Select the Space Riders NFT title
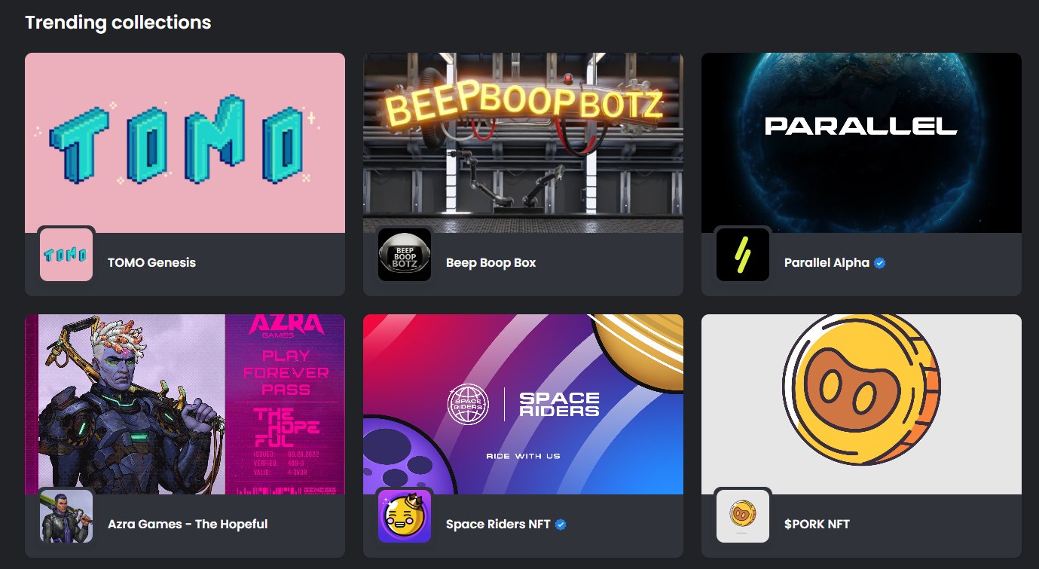 pos(498,525)
